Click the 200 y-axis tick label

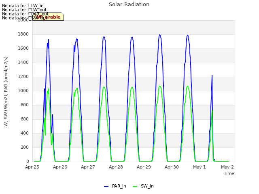pos(25,147)
